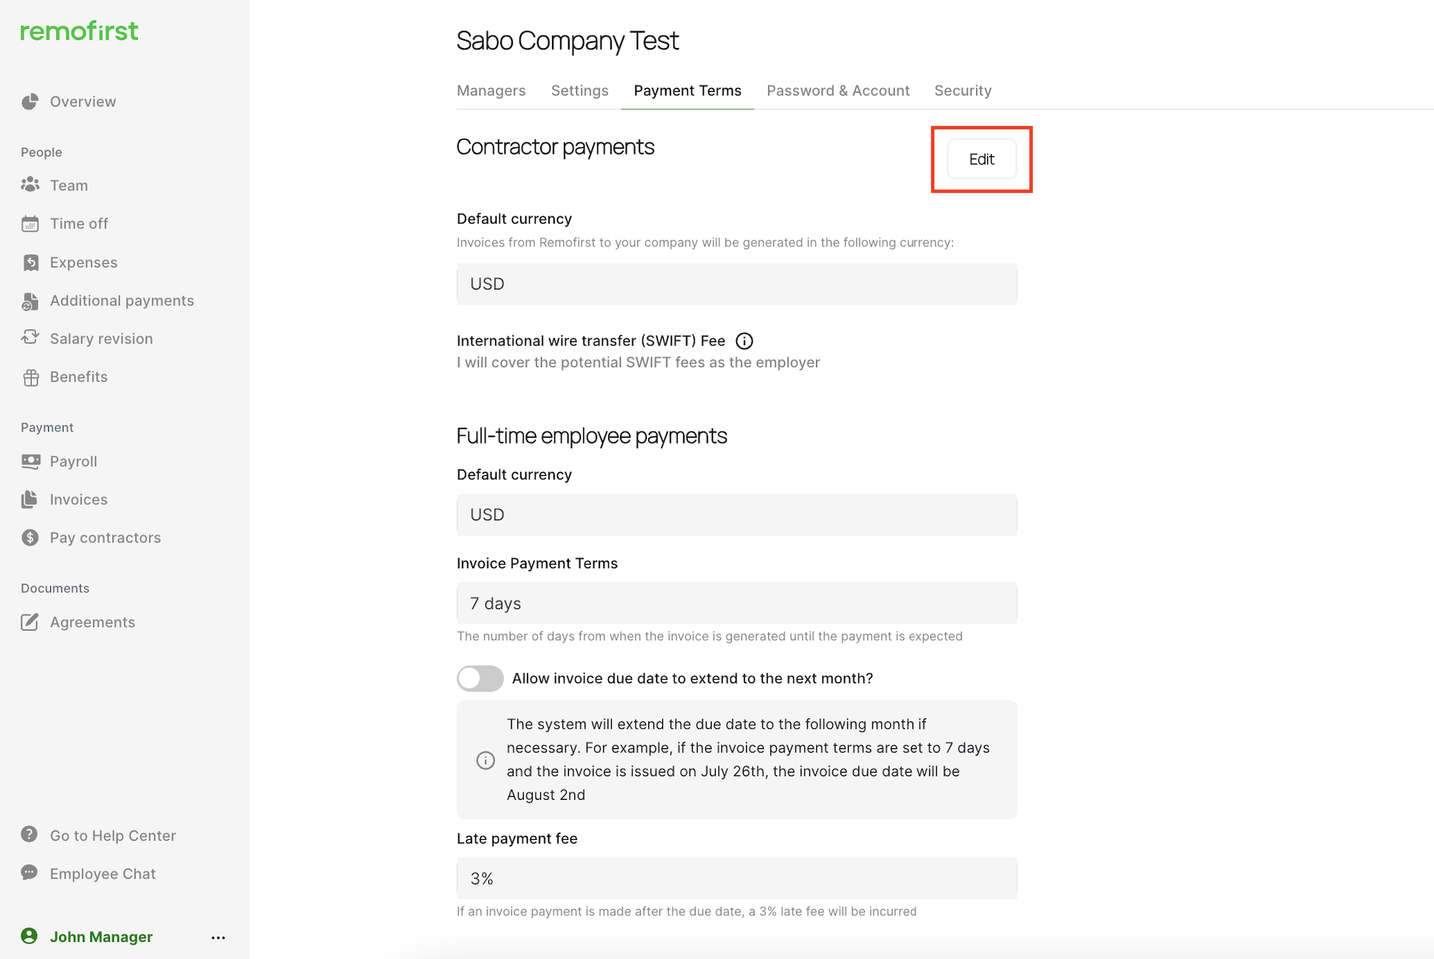Go to Help Center link

click(112, 835)
